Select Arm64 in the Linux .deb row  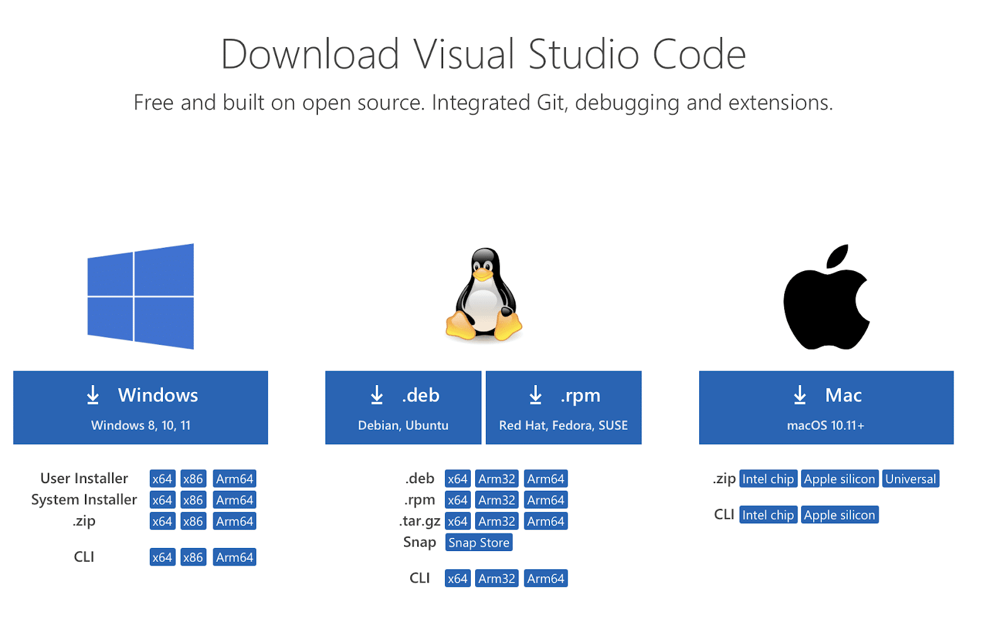pos(546,479)
